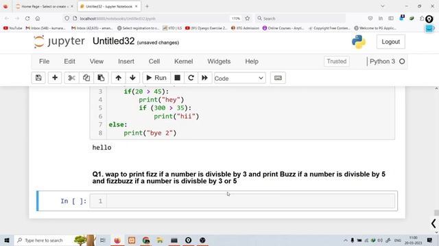This screenshot has width=439, height=246.
Task: Move the selected cell down
Action: click(x=132, y=78)
